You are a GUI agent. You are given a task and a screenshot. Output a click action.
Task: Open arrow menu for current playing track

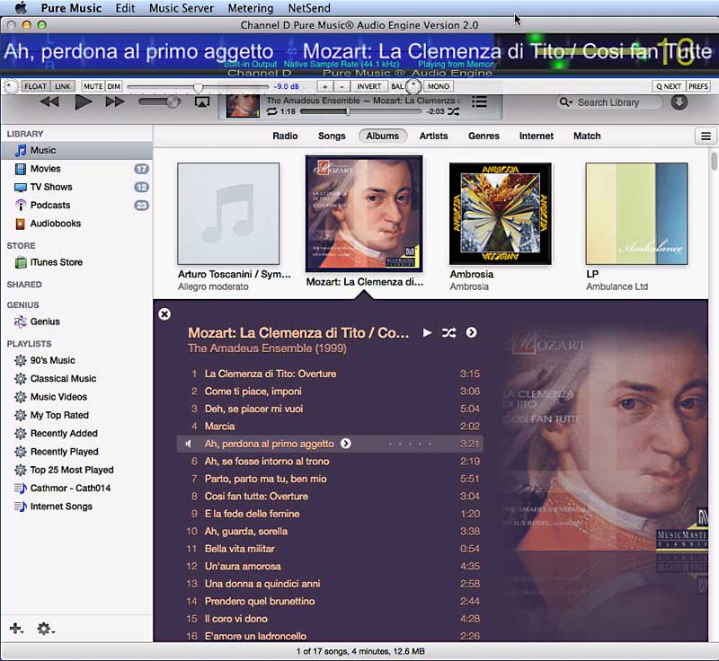click(x=346, y=444)
